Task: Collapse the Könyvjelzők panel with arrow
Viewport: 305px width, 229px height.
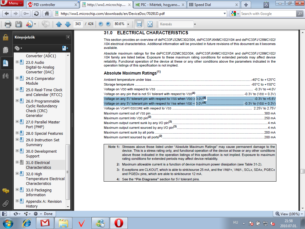Action: (x=68, y=37)
